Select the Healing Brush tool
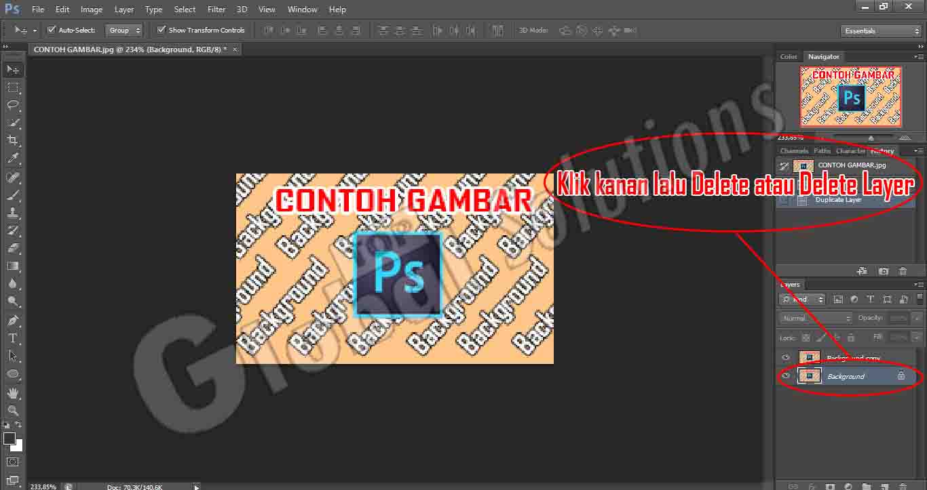Viewport: 927px width, 490px height. [x=13, y=178]
